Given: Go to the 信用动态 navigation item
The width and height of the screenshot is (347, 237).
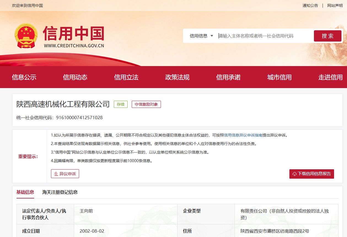Looking at the screenshot, I should click(75, 77).
